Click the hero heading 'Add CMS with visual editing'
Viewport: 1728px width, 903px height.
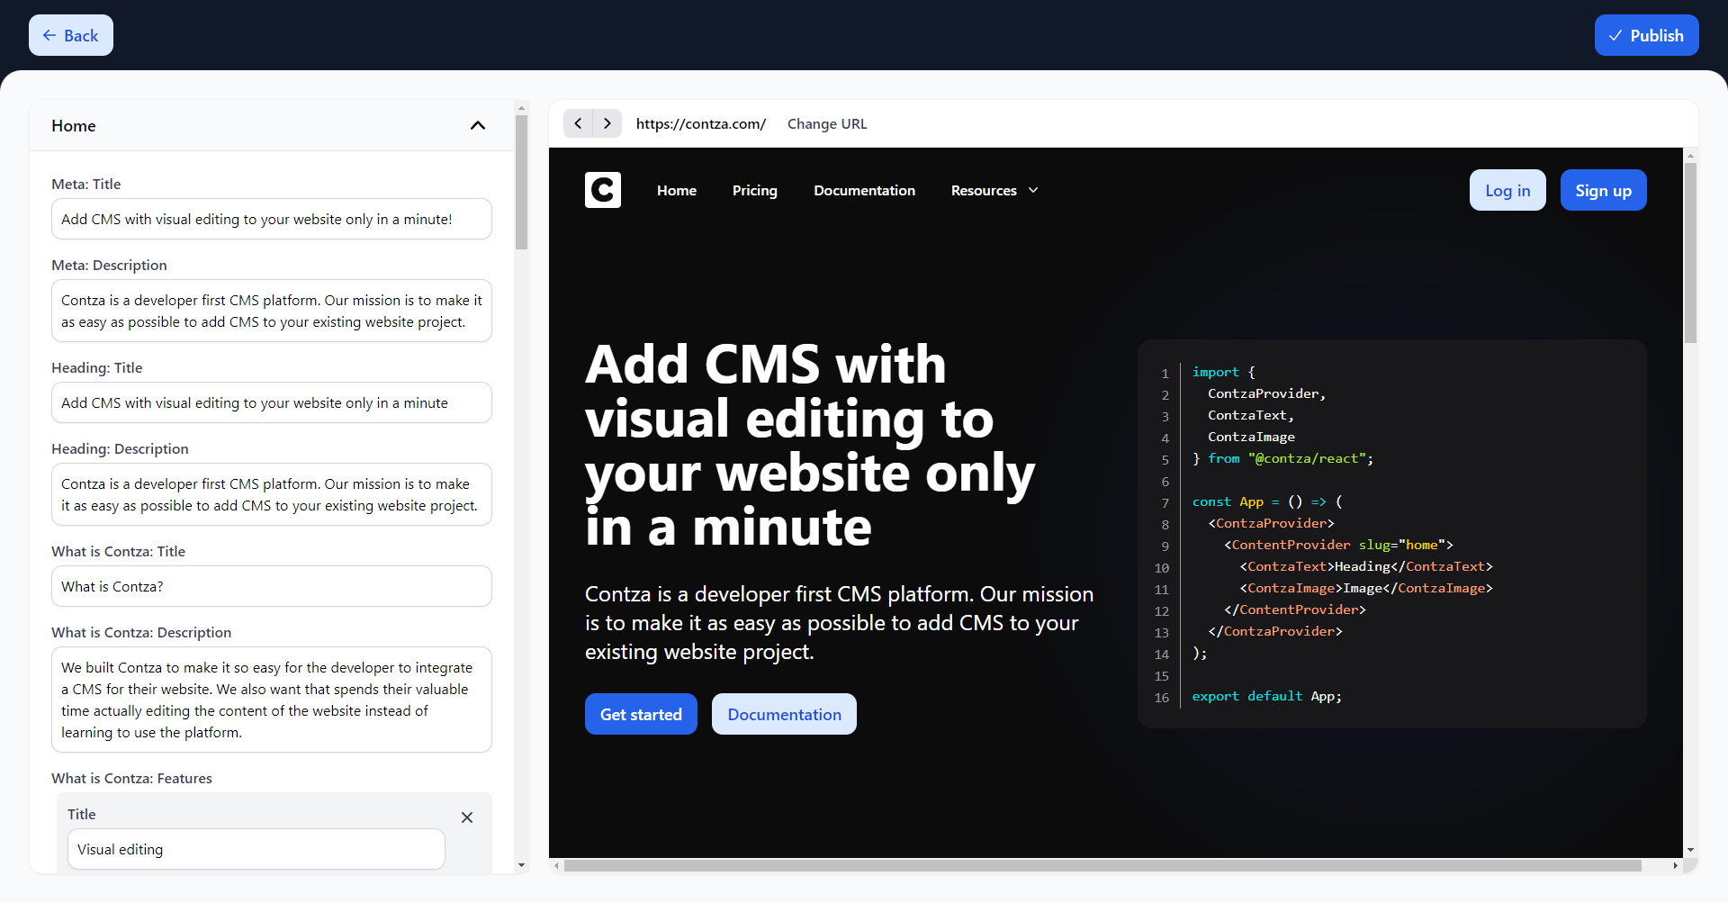810,445
